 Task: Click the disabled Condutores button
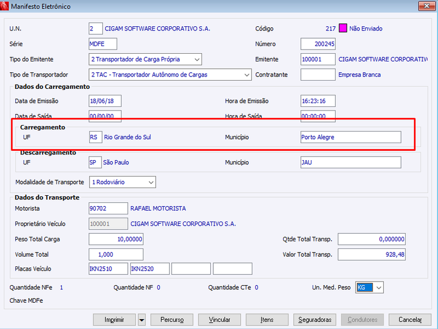[362, 320]
